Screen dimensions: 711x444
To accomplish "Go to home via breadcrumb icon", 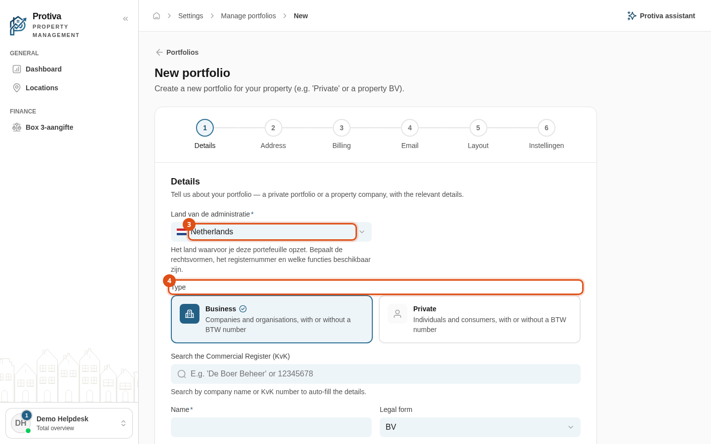I will (x=157, y=16).
